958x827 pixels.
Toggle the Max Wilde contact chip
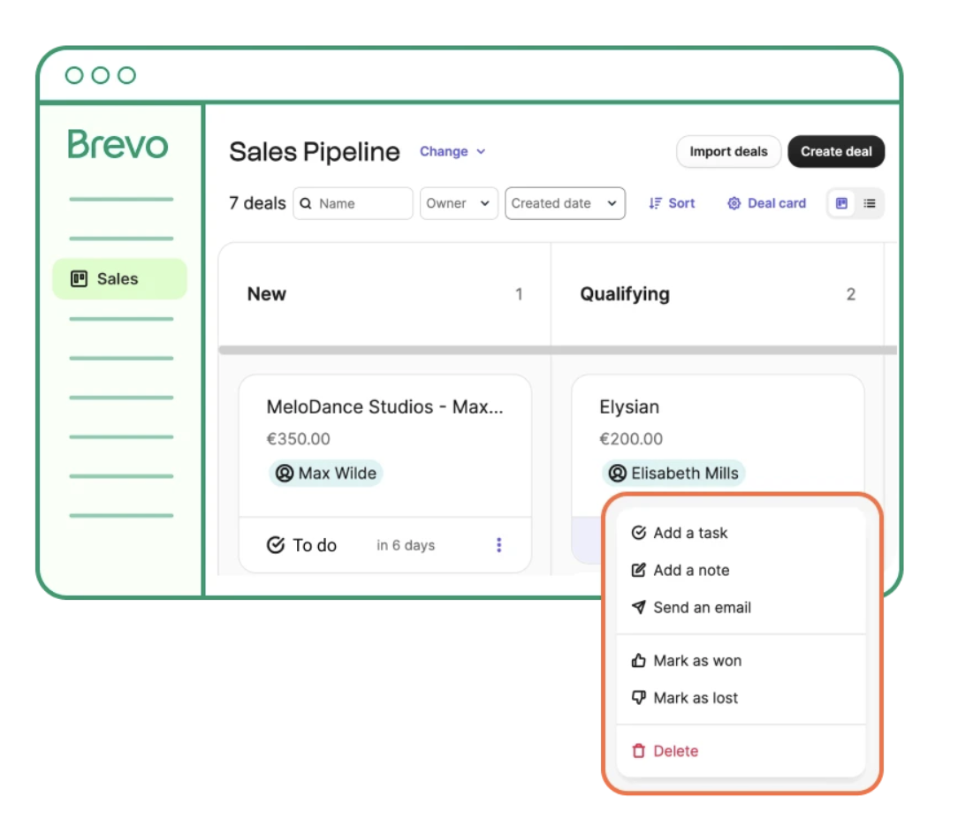pyautogui.click(x=325, y=473)
